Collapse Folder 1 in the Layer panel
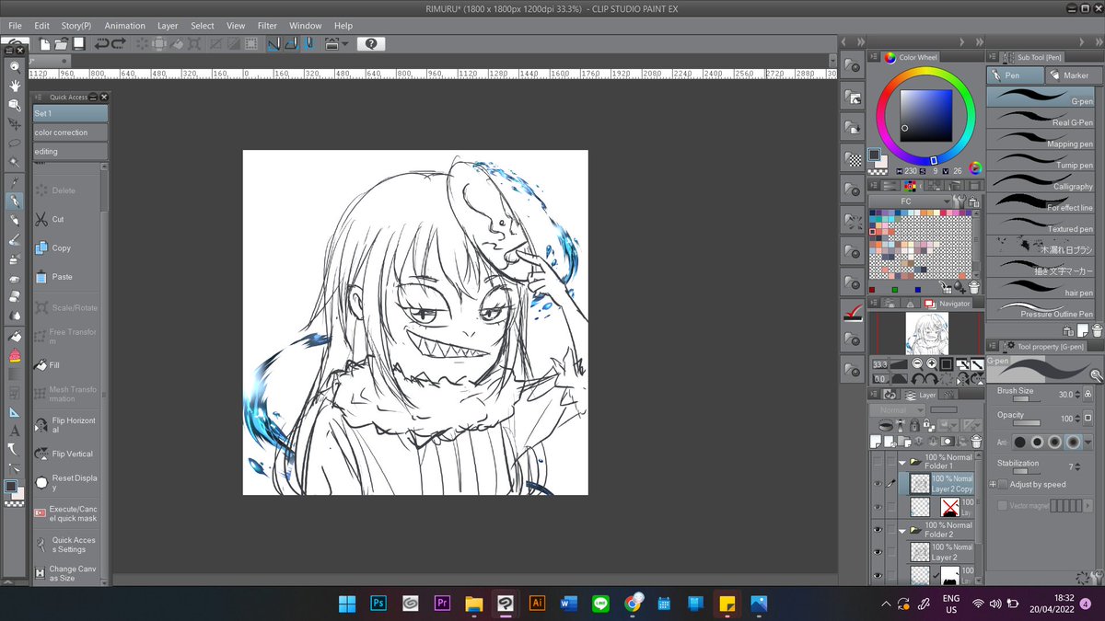The width and height of the screenshot is (1105, 621). pyautogui.click(x=902, y=463)
